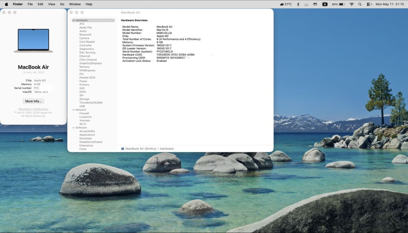Select PCI in the sidebar

pos(82,74)
